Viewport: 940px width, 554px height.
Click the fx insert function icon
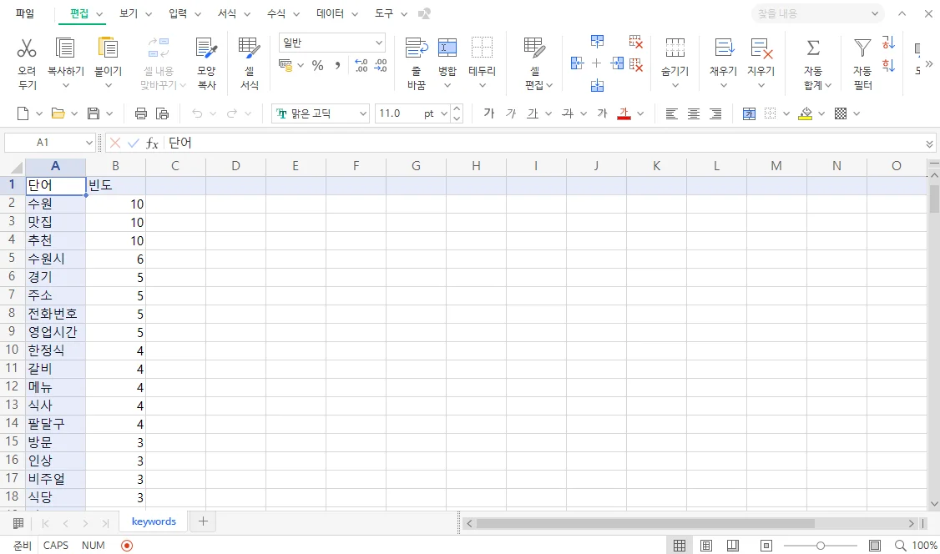[152, 143]
